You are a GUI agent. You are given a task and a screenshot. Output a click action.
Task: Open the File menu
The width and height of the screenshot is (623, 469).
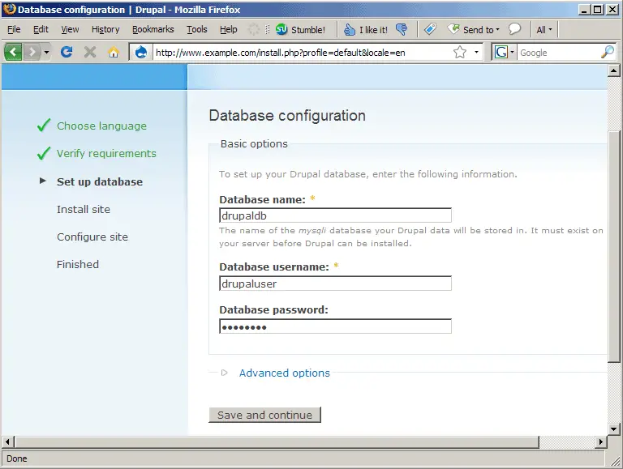click(x=14, y=29)
